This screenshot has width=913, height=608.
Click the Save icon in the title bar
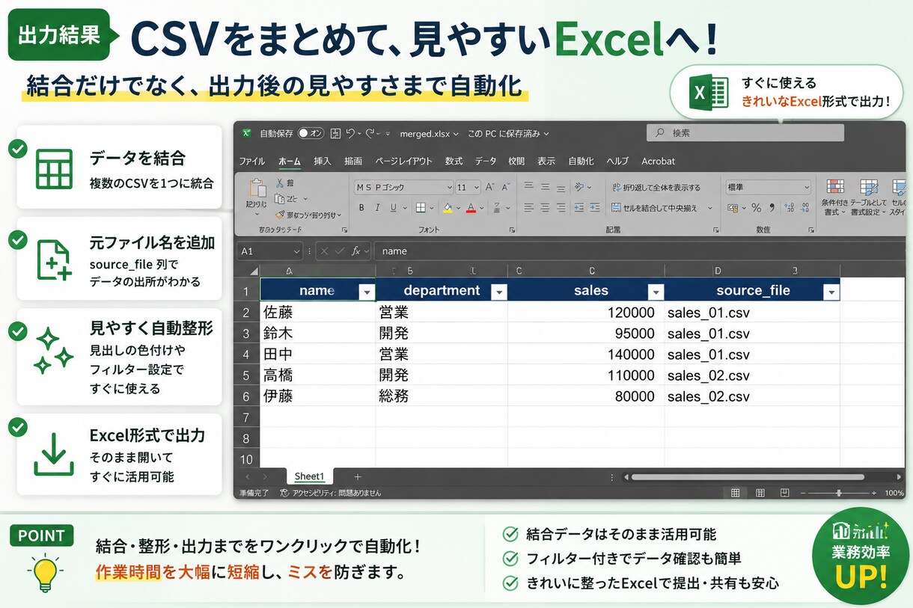tap(336, 133)
